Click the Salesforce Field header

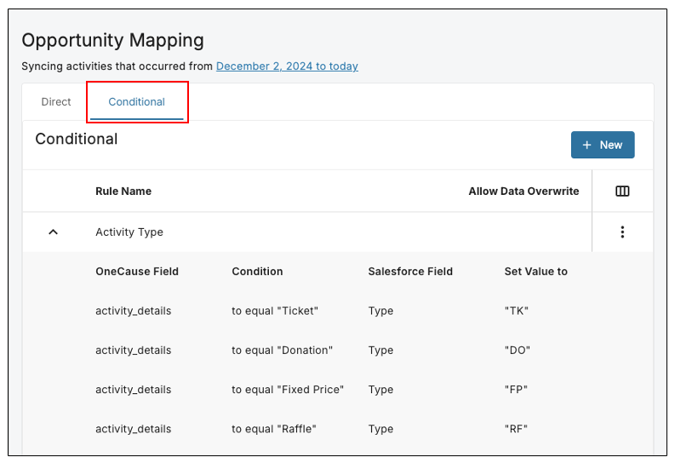coord(410,272)
